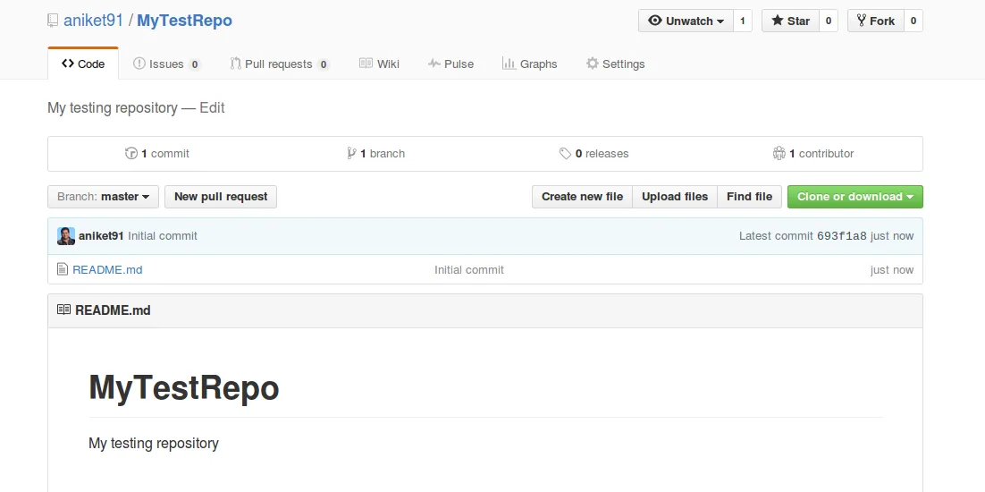Click the people icon beside 1 contributor

click(779, 153)
